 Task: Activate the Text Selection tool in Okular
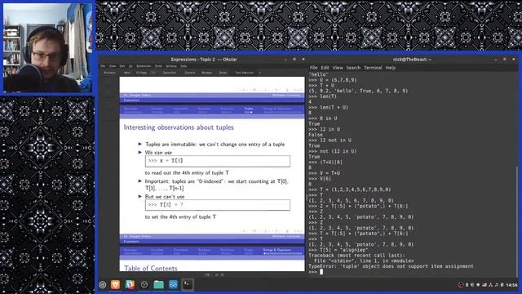[x=245, y=73]
